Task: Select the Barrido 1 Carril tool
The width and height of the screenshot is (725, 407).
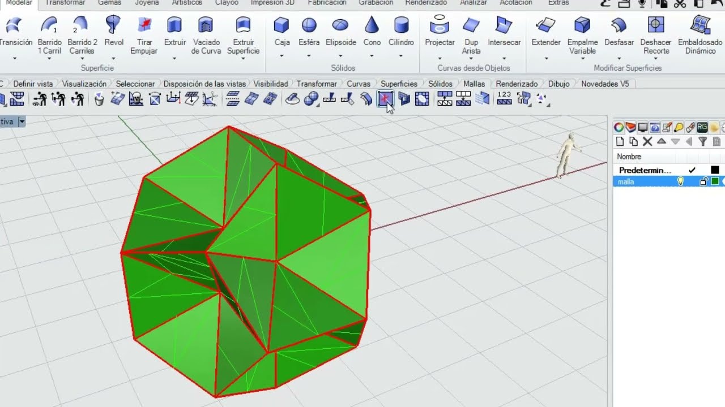Action: [50, 34]
